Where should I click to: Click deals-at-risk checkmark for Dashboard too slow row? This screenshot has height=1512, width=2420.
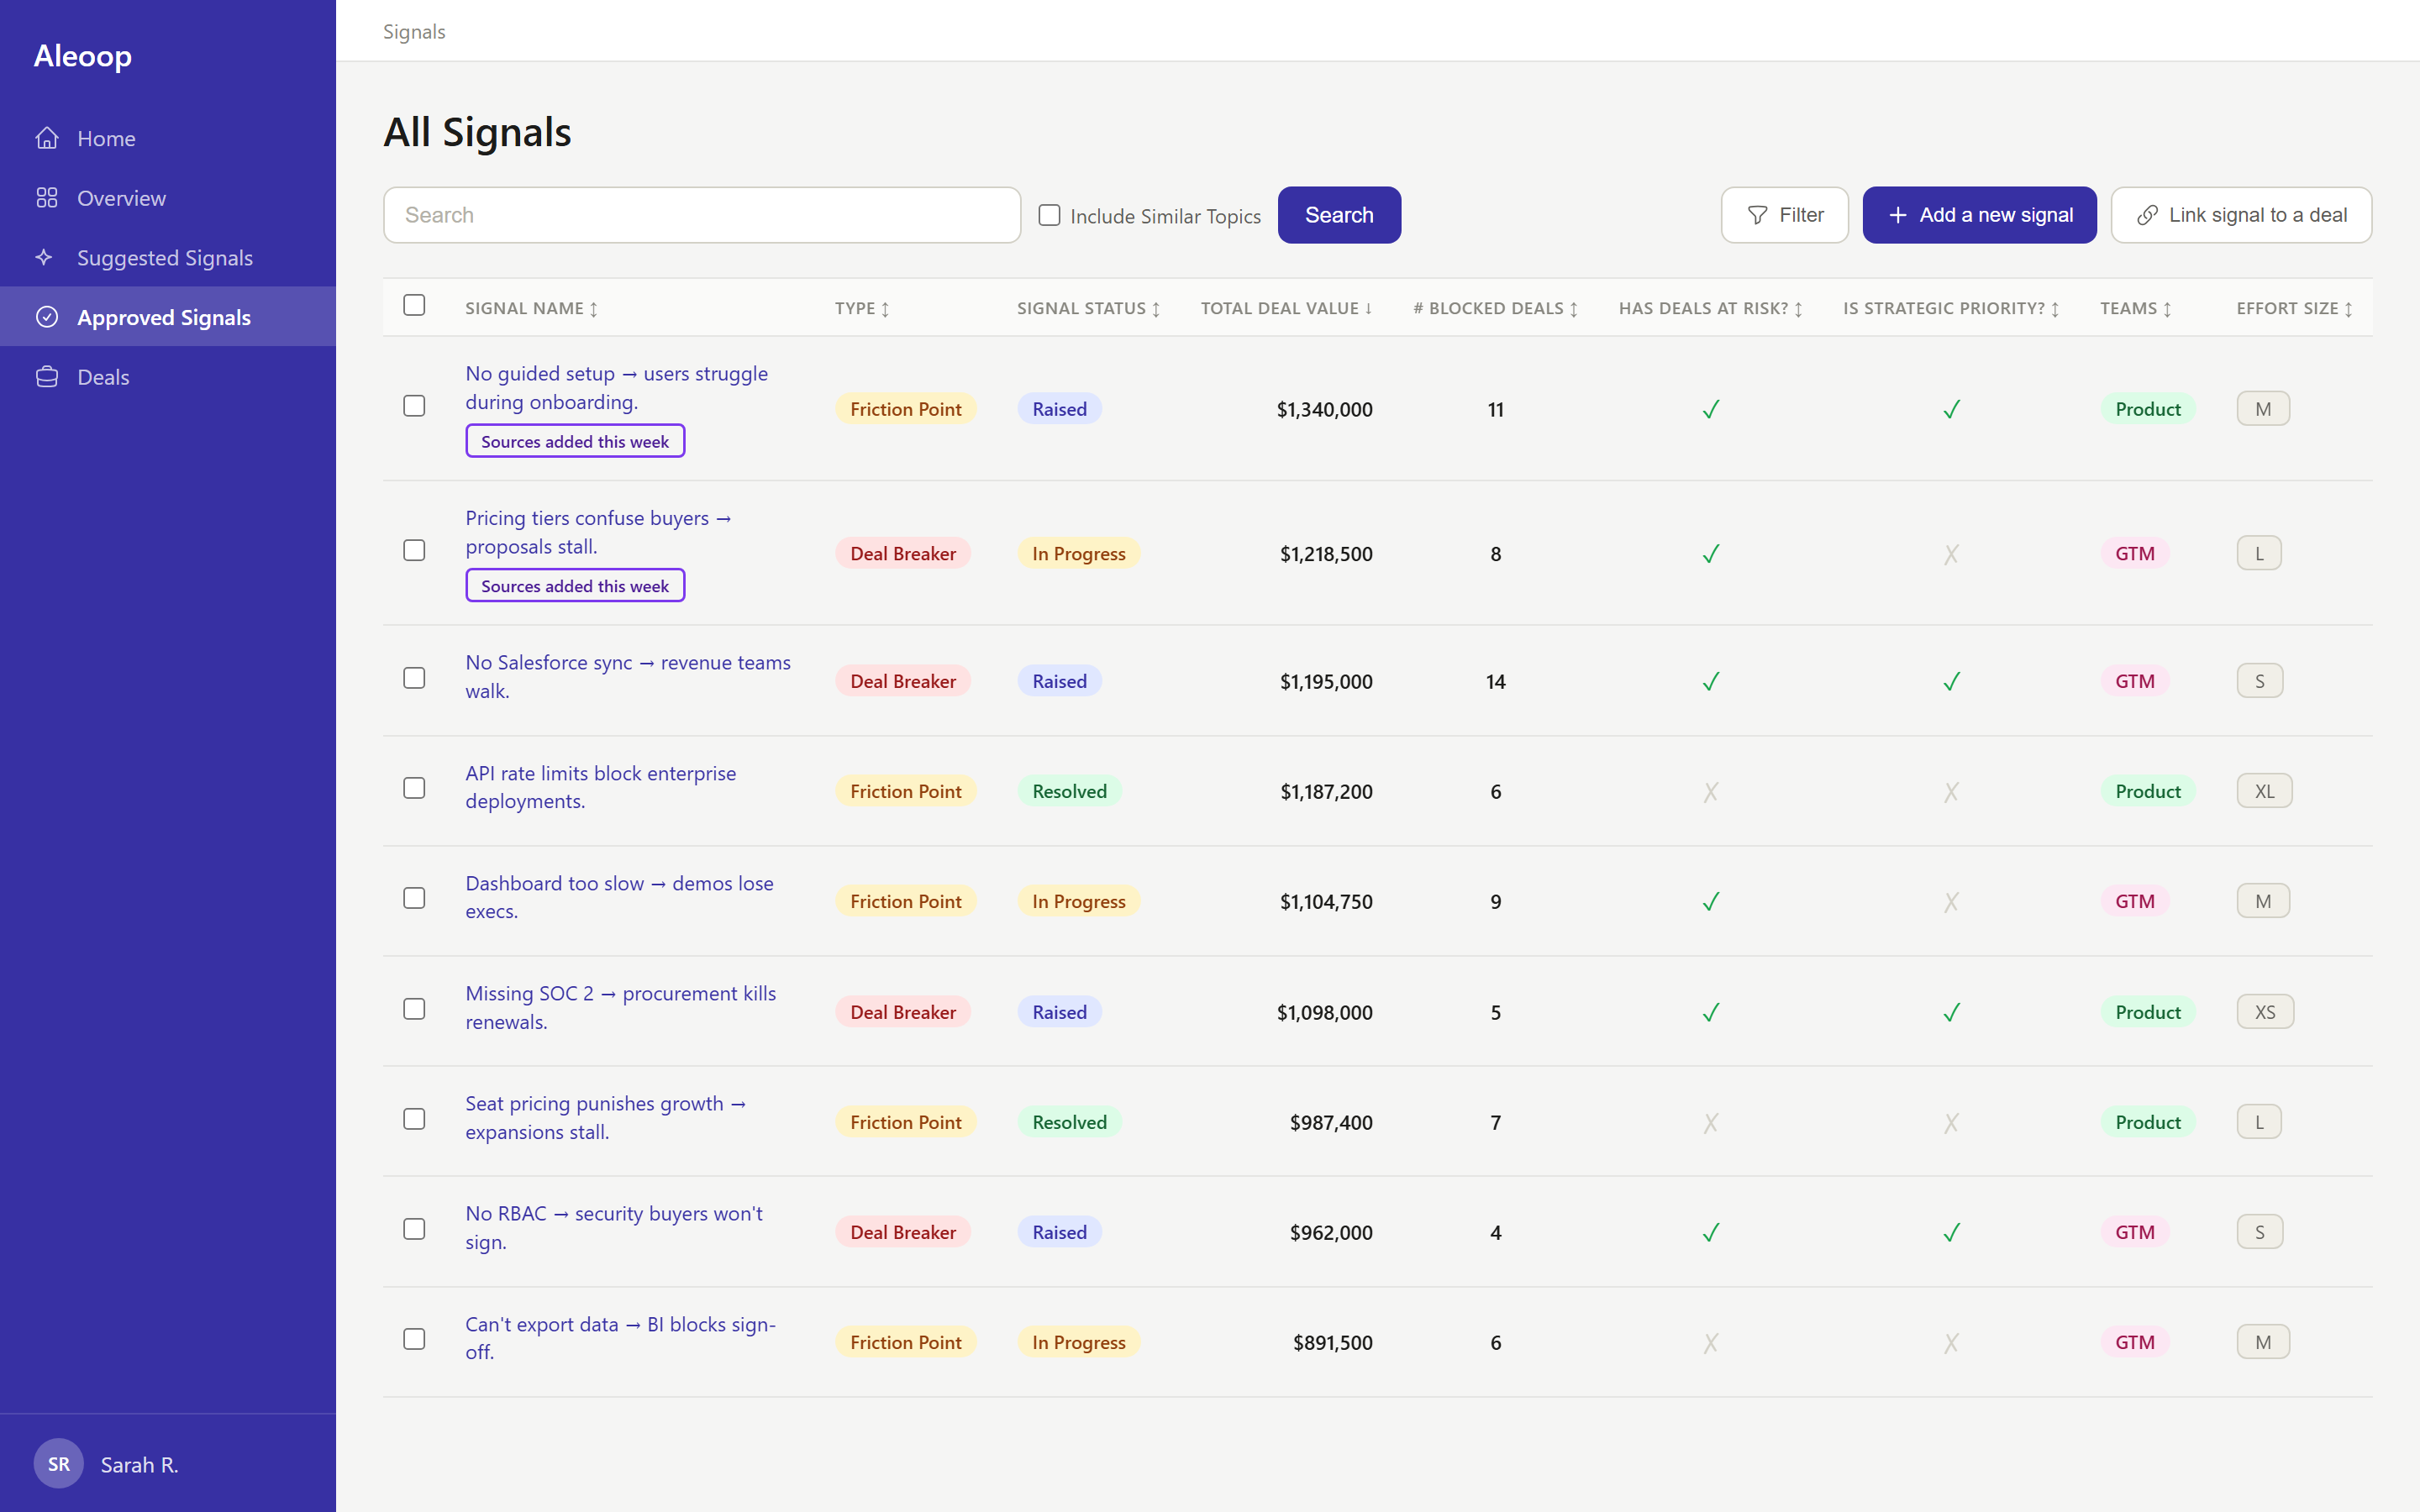point(1711,901)
